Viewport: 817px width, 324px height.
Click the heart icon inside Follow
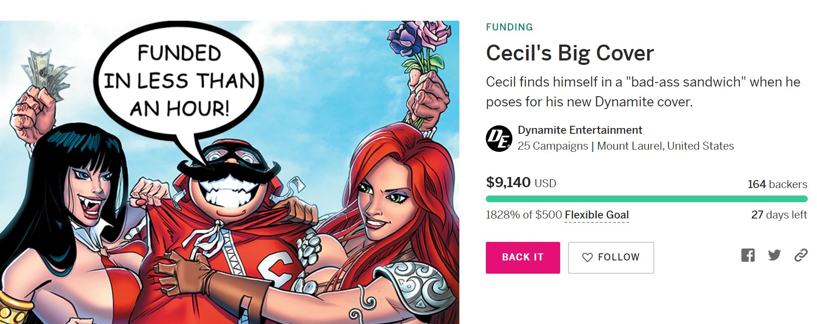click(587, 257)
